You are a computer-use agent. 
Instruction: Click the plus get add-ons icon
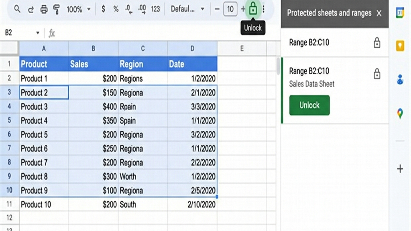[400, 169]
